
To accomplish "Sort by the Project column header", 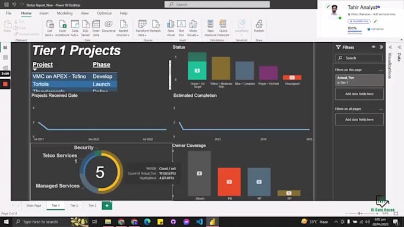I will tap(43, 64).
